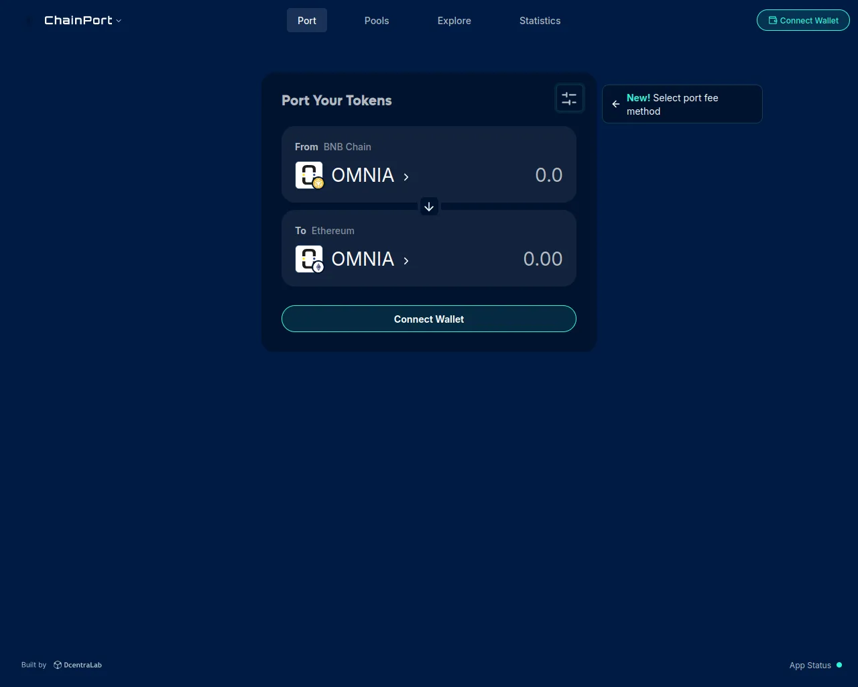The height and width of the screenshot is (687, 858).
Task: Click the DcentraLab logo in footer
Action: click(x=78, y=665)
